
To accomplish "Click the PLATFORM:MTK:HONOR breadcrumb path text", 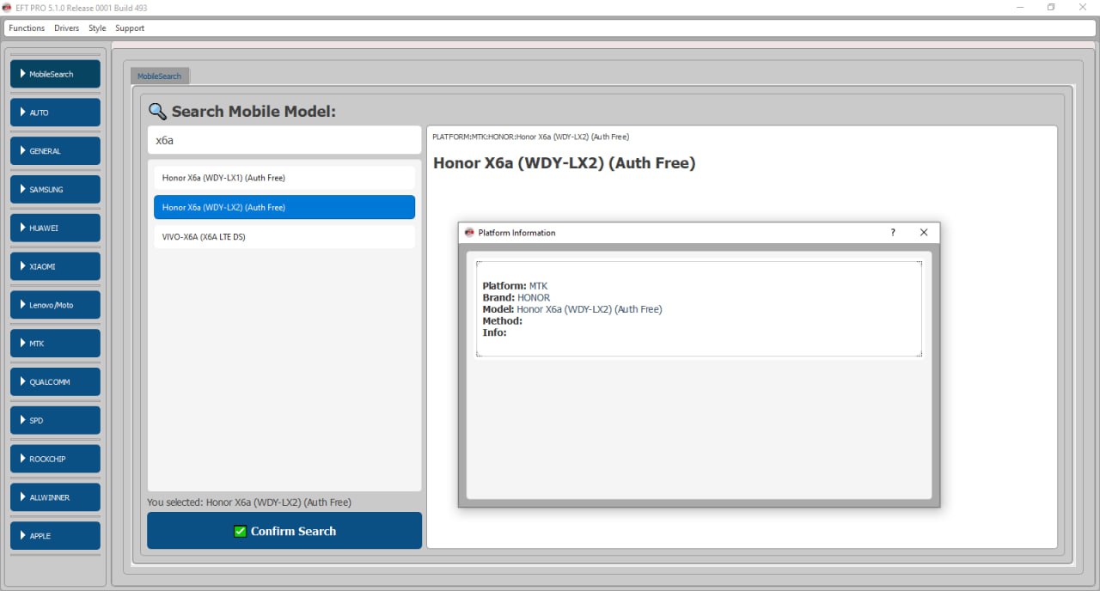I will pyautogui.click(x=530, y=137).
